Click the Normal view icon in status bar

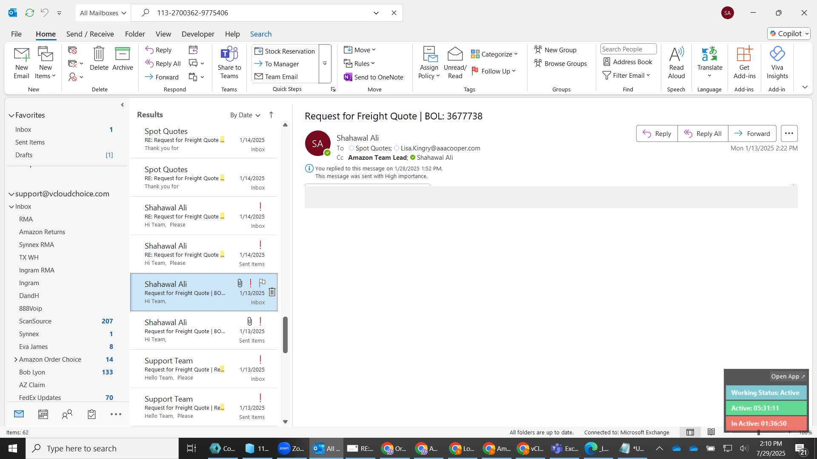coord(690,432)
